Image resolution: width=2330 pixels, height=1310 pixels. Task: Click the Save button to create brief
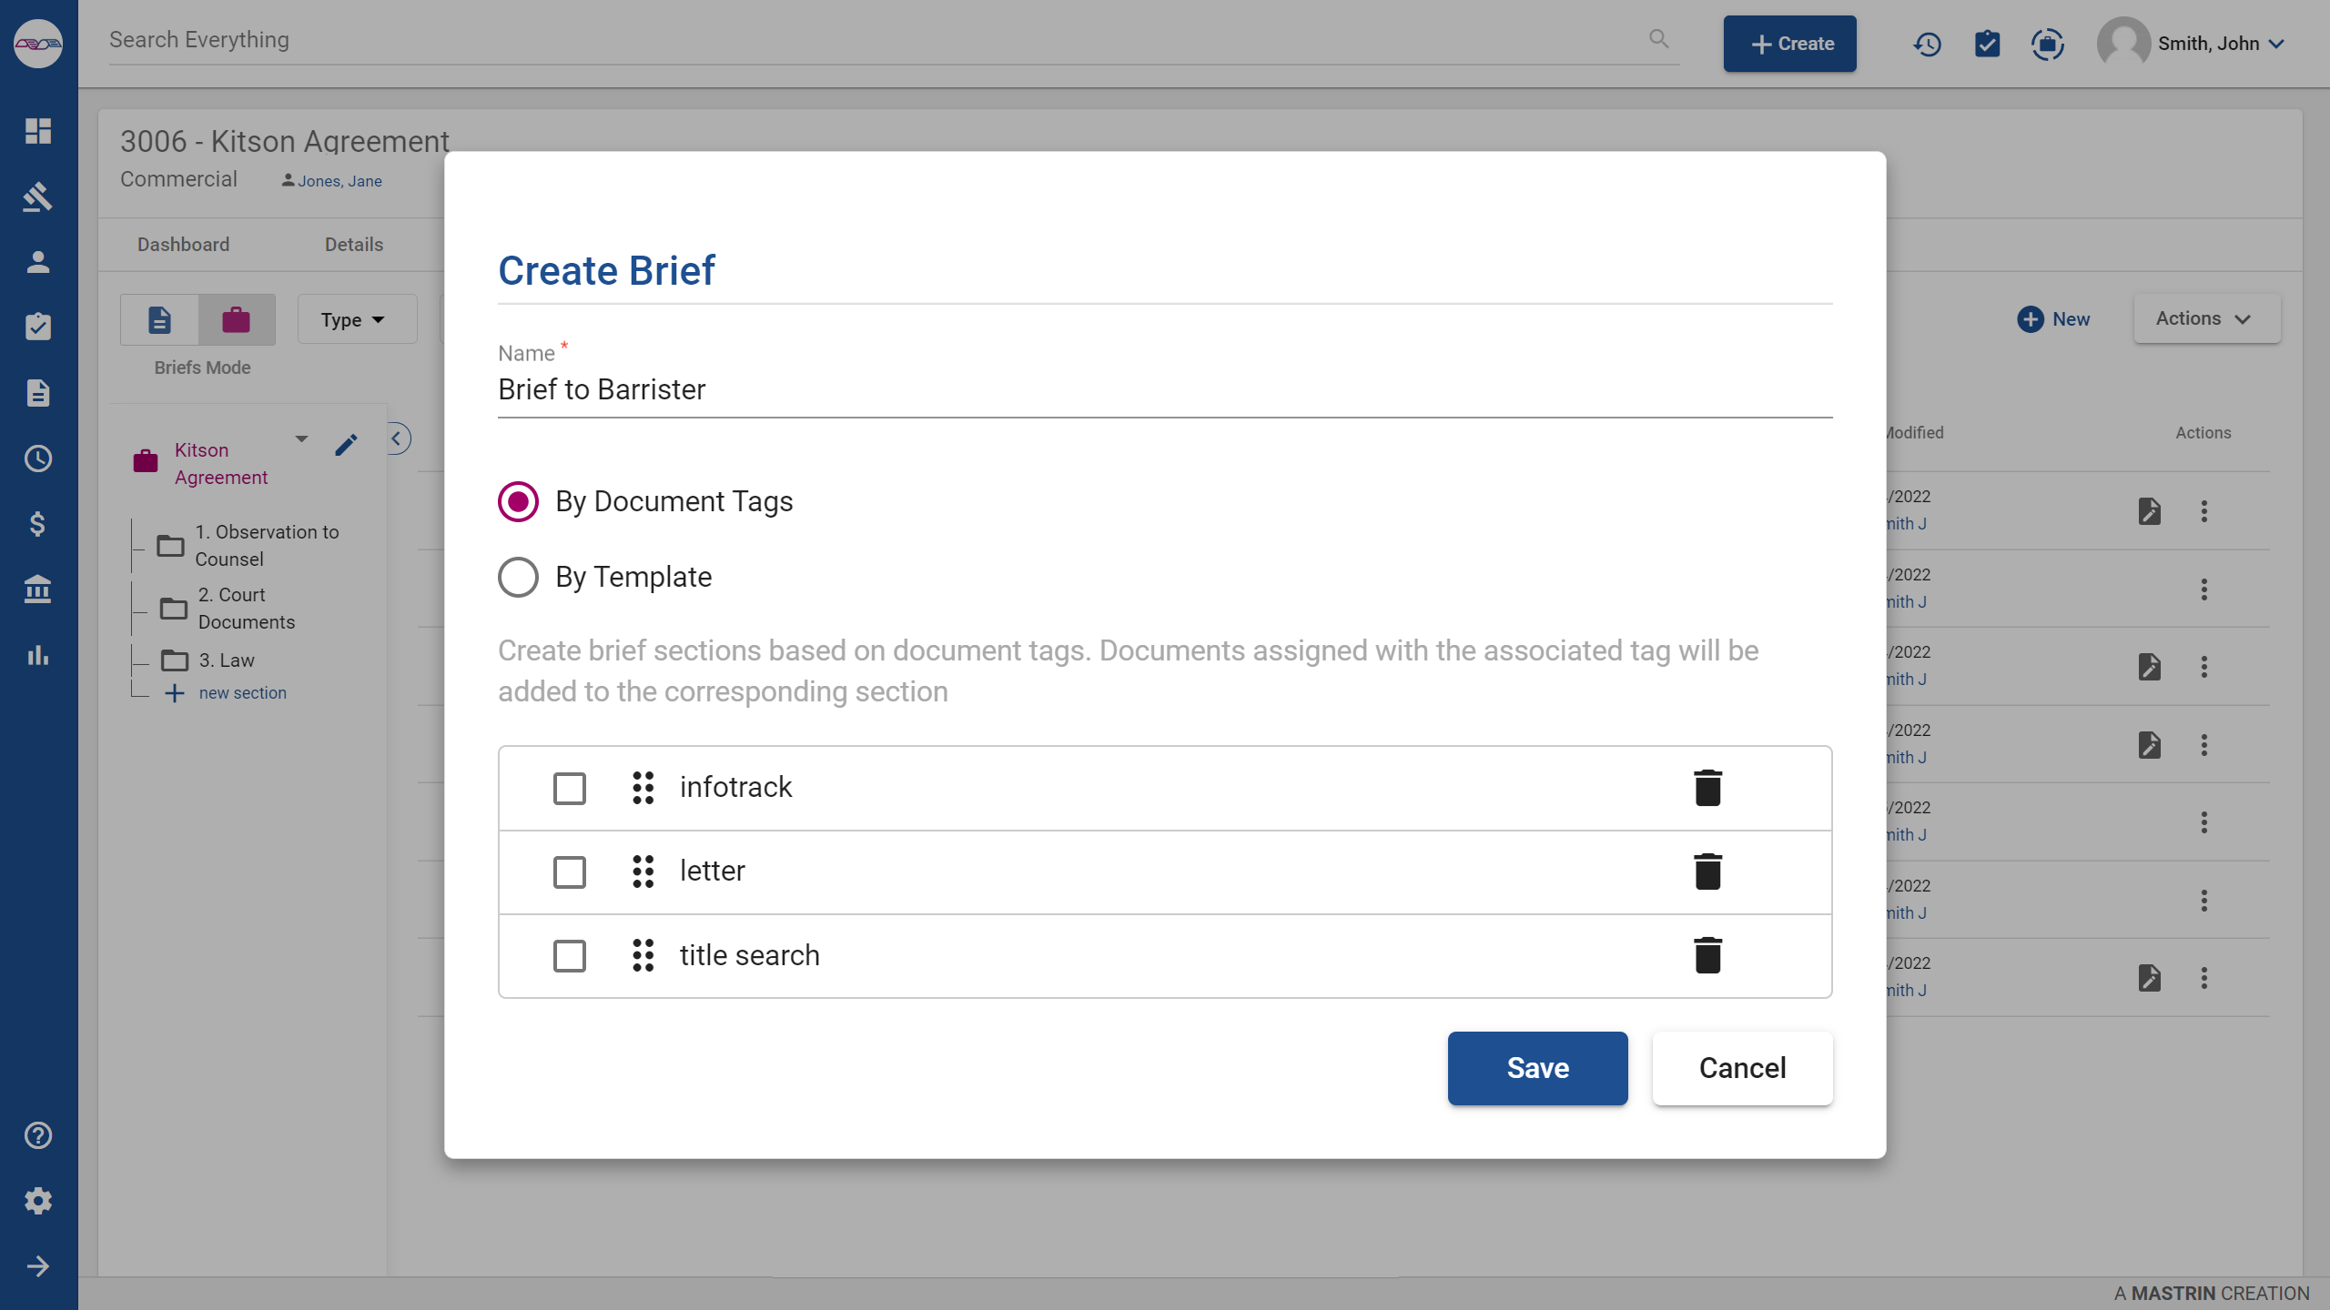tap(1536, 1067)
